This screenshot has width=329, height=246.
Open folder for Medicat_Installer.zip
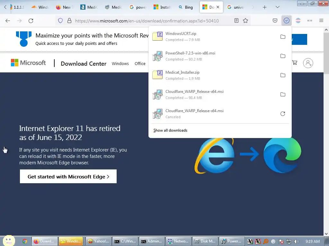[x=283, y=75]
